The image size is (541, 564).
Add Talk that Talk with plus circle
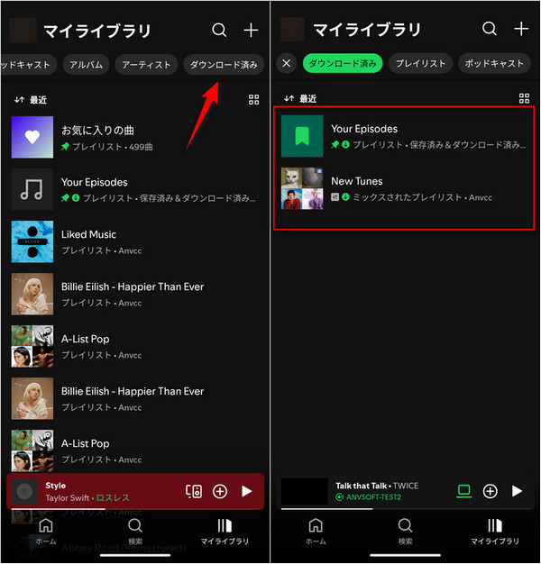pos(490,491)
